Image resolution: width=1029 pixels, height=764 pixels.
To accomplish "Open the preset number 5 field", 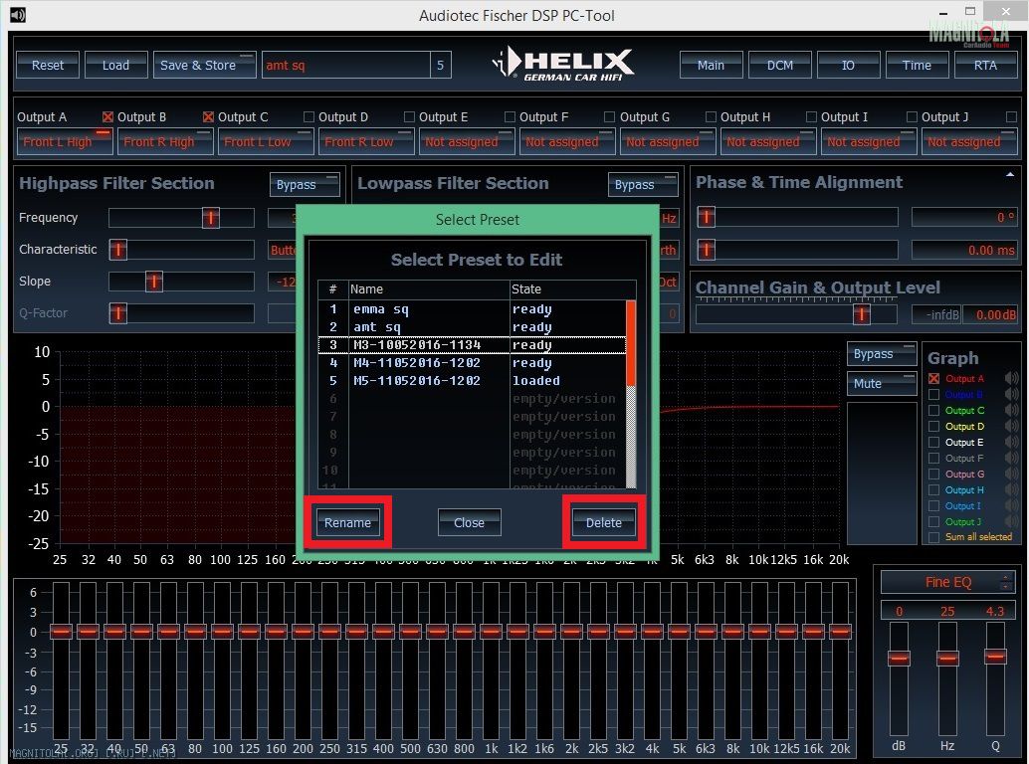I will click(x=440, y=66).
